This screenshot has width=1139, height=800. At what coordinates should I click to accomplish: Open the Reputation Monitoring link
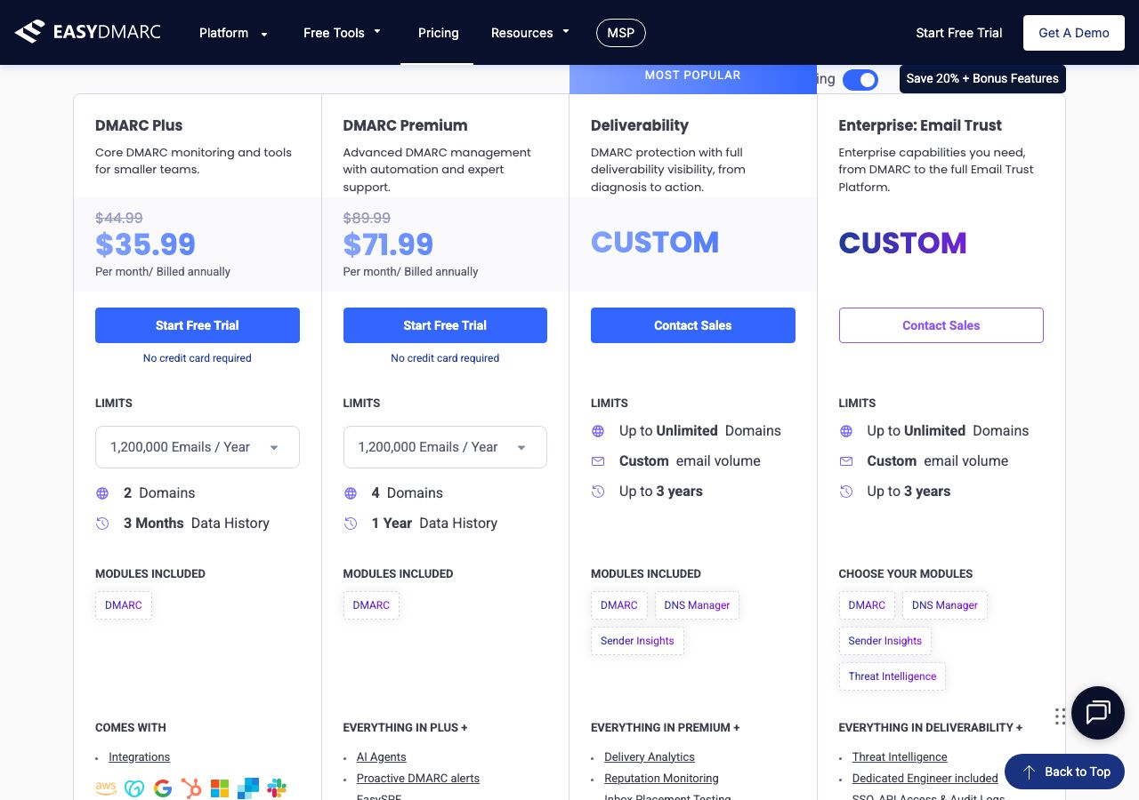[x=661, y=779]
